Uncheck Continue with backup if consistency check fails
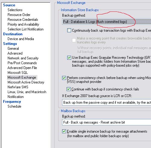 (68, 89)
